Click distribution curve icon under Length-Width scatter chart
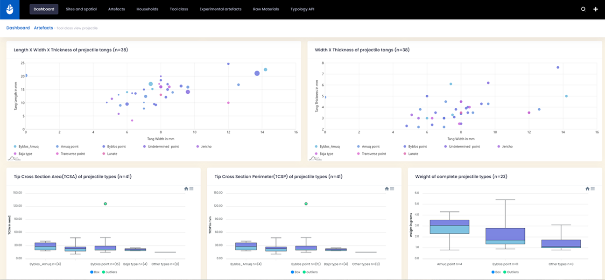Screen dimensions: 605x280 click(x=14, y=159)
